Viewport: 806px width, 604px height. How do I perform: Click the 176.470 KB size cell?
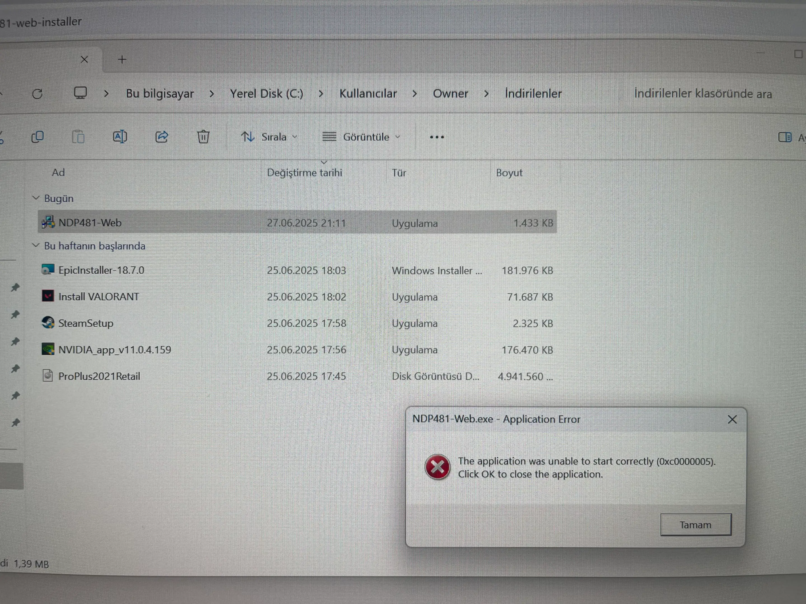(x=527, y=350)
